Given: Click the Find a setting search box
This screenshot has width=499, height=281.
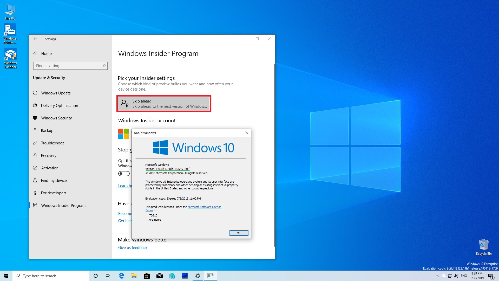Looking at the screenshot, I should point(70,66).
